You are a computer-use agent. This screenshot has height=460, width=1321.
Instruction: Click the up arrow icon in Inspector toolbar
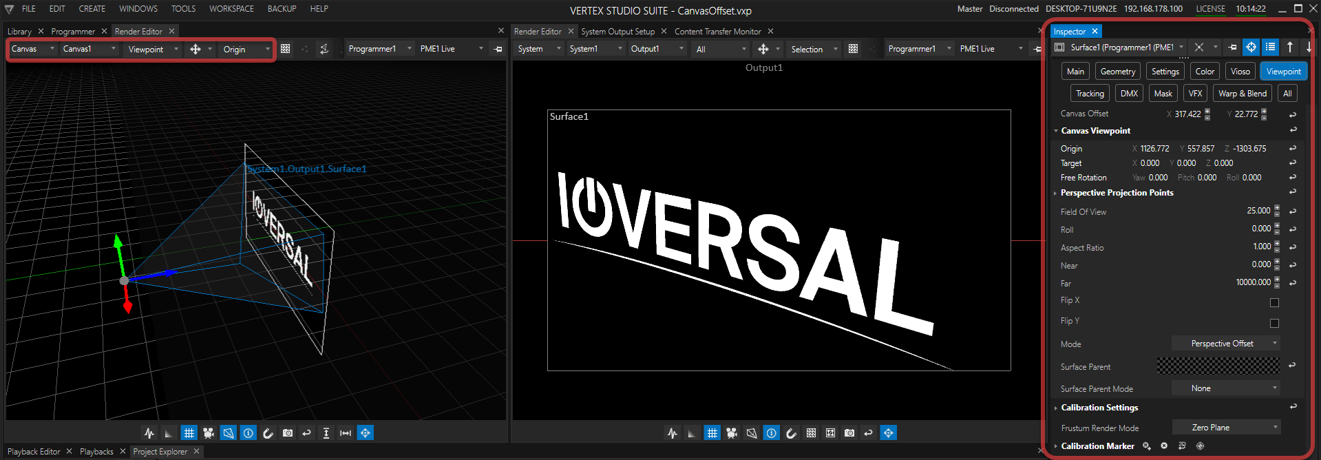(x=1290, y=48)
